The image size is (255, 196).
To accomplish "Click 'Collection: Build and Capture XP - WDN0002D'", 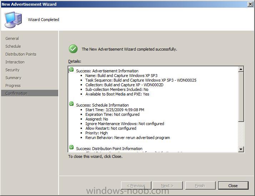I will pos(124,85).
